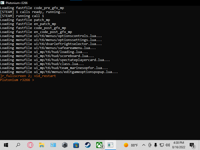Screen dimensions: 200x150
Task: Click the dvarleftrightselector.lua log line
Action: 51,44
